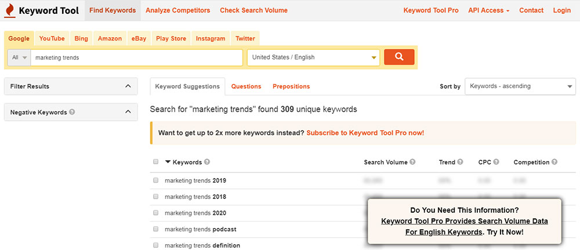Click Keywords column sort arrow
The height and width of the screenshot is (250, 580).
[168, 162]
